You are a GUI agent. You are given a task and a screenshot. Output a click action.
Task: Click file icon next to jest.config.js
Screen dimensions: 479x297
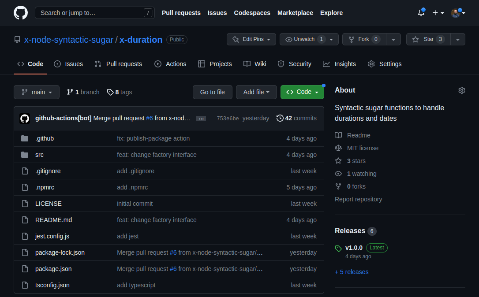pyautogui.click(x=25, y=236)
